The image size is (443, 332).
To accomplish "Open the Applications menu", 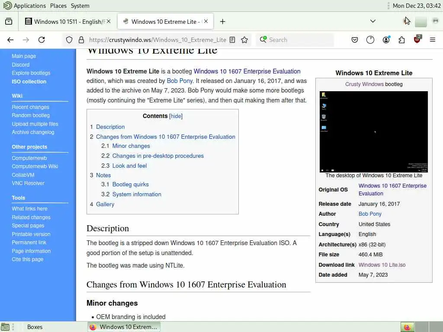I will click(30, 6).
